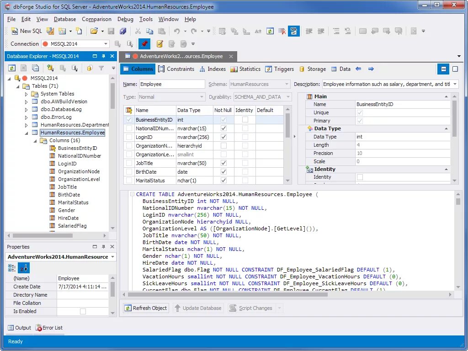Click the Database Explorer green refresh icon
The image size is (468, 351).
pyautogui.click(x=11, y=69)
